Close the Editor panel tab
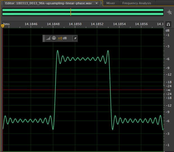The image size is (174, 152). [101, 3]
